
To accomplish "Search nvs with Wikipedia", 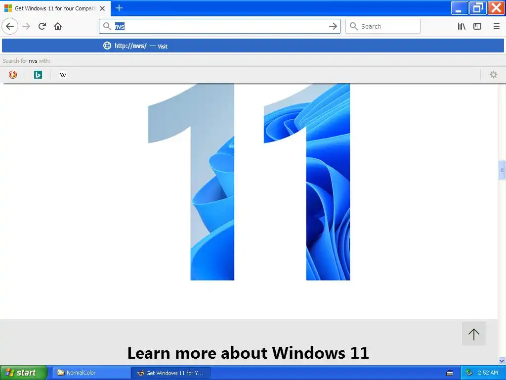I will coord(63,75).
